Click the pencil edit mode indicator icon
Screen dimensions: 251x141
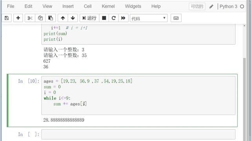pyautogui.click(x=211, y=7)
